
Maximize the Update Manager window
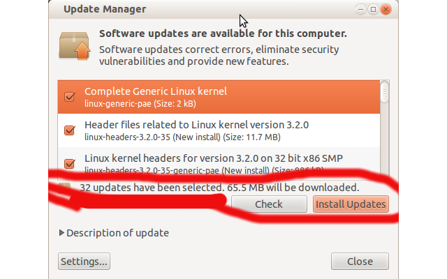click(x=373, y=10)
